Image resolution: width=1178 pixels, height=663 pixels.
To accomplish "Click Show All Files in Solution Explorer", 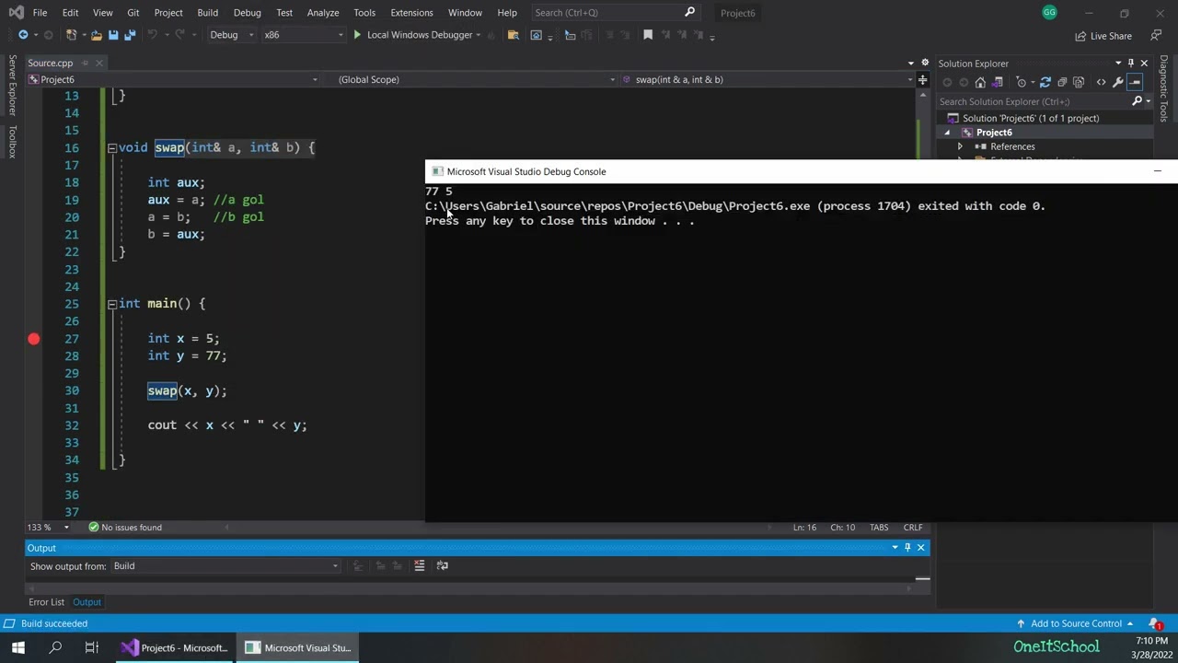I will pyautogui.click(x=1079, y=82).
